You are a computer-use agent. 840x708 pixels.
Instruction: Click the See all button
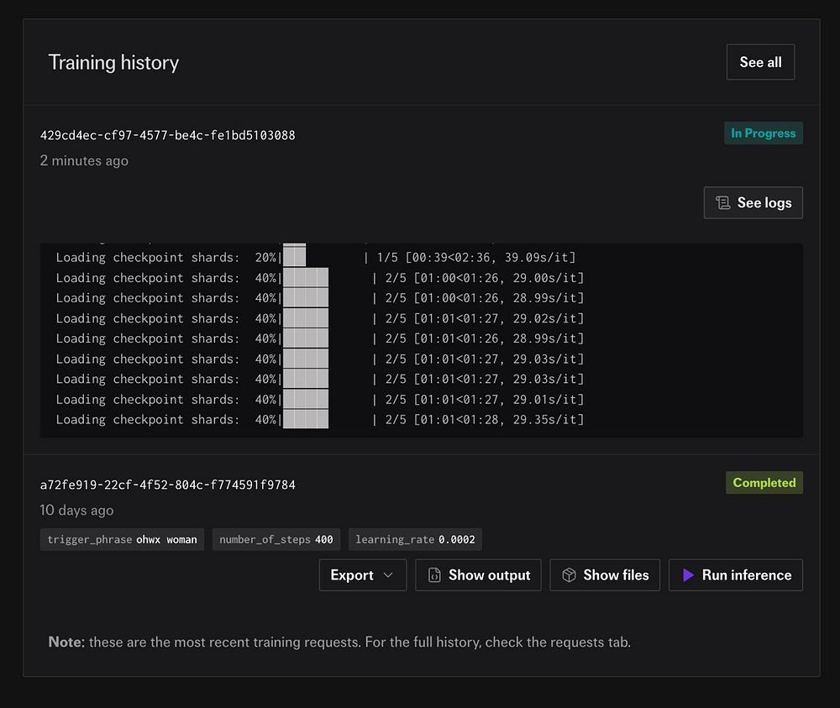(760, 62)
